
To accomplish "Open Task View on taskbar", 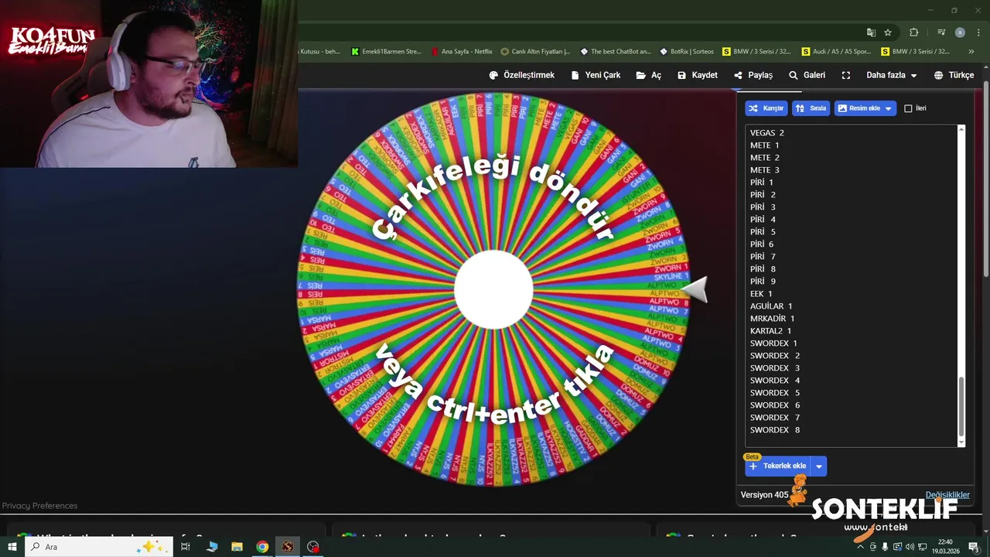I will point(186,547).
